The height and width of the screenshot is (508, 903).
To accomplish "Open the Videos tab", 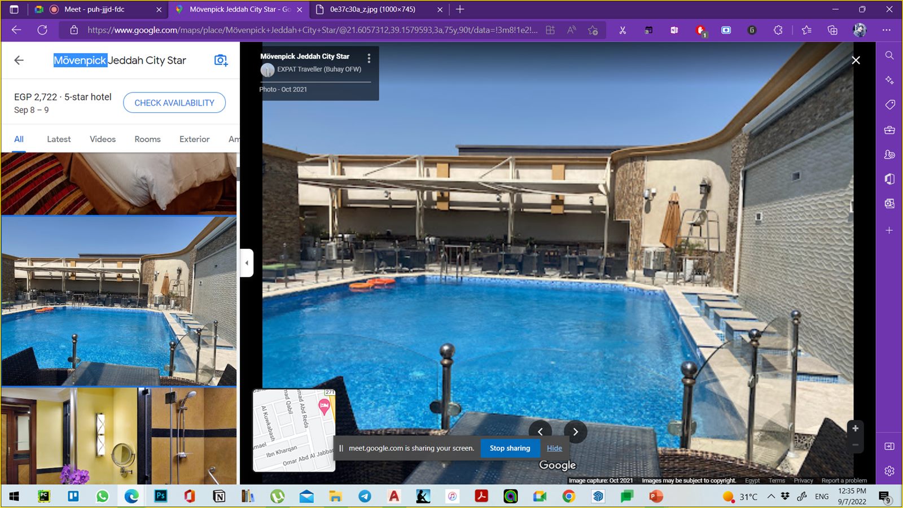I will pyautogui.click(x=103, y=139).
